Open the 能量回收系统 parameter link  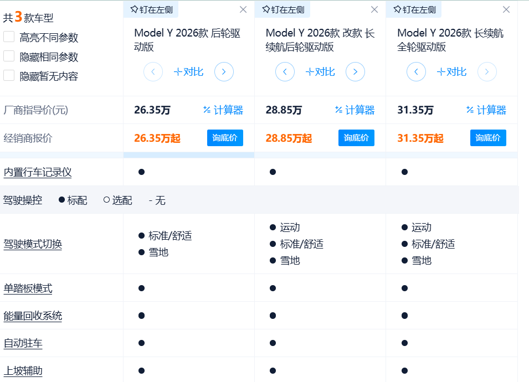click(x=33, y=316)
